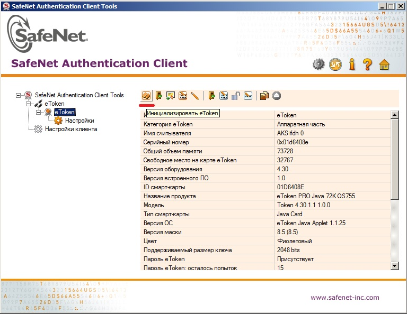Click the 73728 memory value
This screenshot has height=314, width=407.
click(285, 151)
